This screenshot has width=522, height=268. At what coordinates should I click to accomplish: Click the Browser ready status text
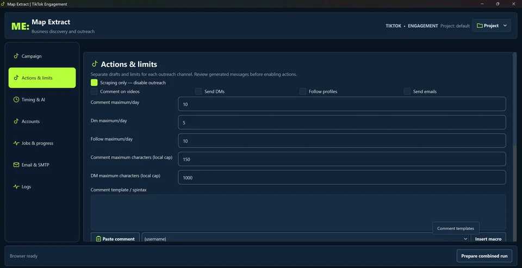23,256
